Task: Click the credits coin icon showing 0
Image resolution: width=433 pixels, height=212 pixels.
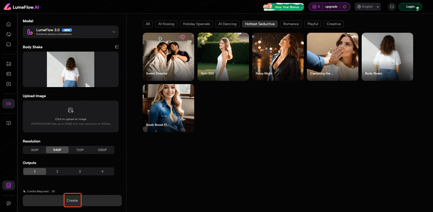Action: 314,7
